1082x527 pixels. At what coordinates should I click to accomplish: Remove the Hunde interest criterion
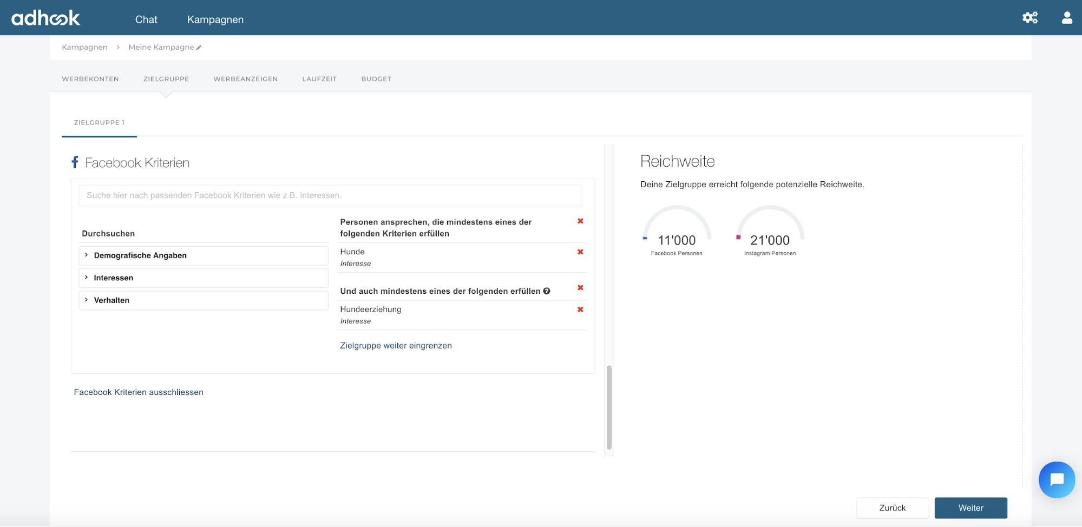point(580,252)
